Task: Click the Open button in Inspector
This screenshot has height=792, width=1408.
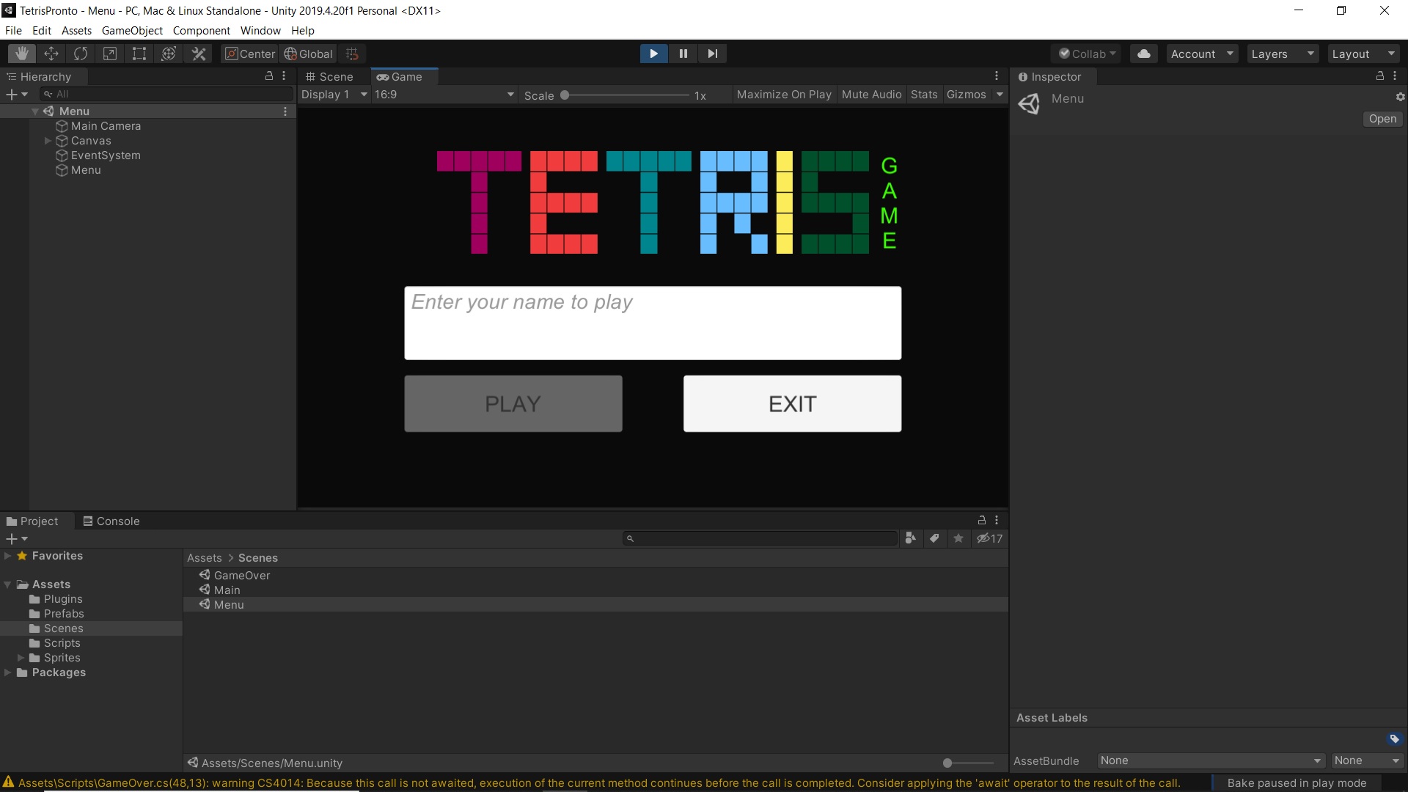Action: point(1382,119)
